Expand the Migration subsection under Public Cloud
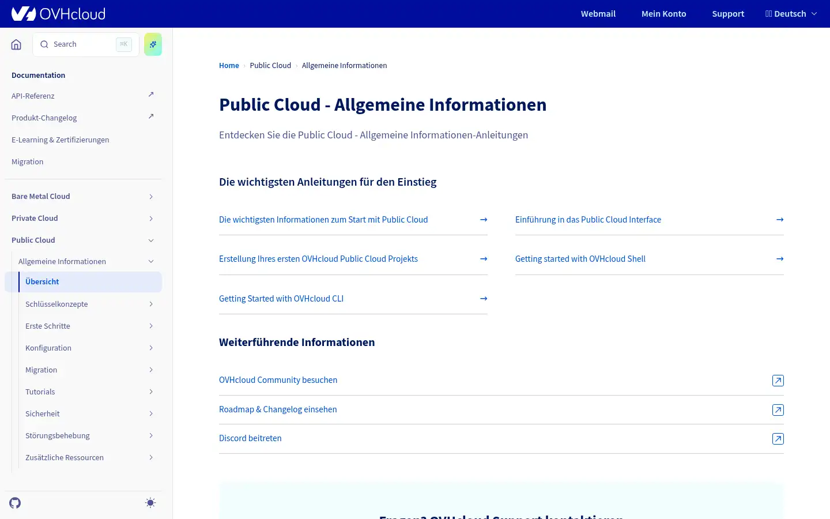This screenshot has height=519, width=830. [x=151, y=370]
